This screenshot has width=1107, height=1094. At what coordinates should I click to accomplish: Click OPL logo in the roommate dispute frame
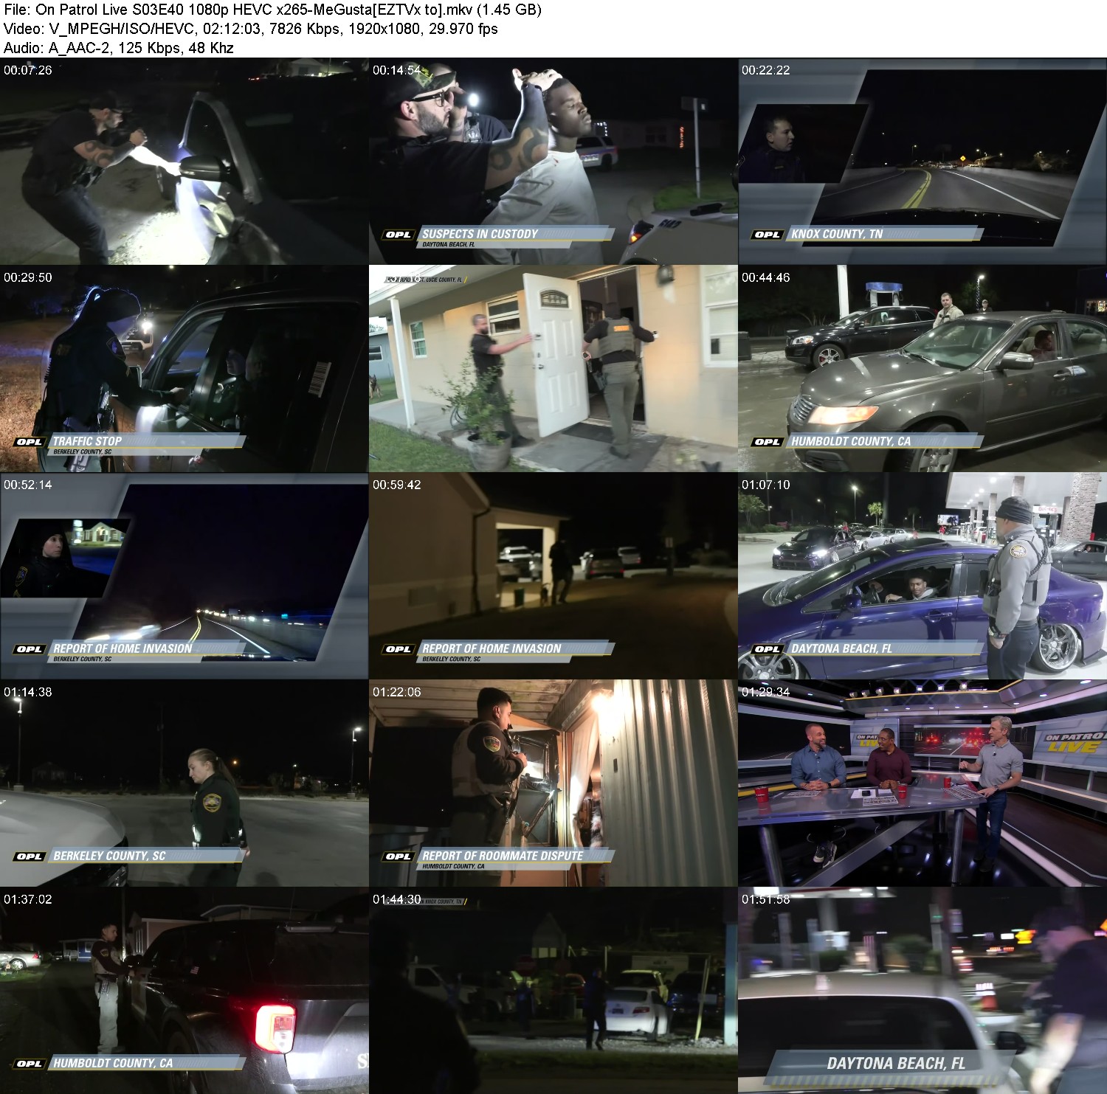click(399, 856)
